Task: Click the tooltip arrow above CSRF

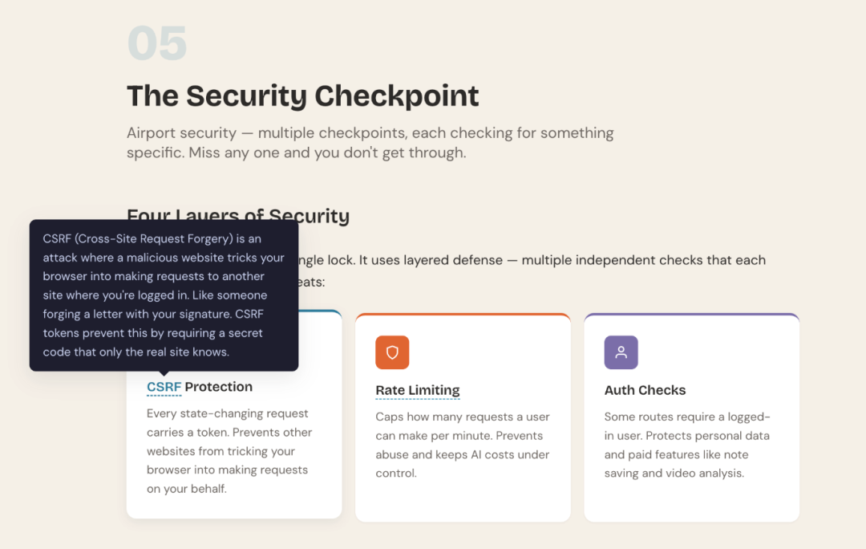Action: pyautogui.click(x=164, y=373)
